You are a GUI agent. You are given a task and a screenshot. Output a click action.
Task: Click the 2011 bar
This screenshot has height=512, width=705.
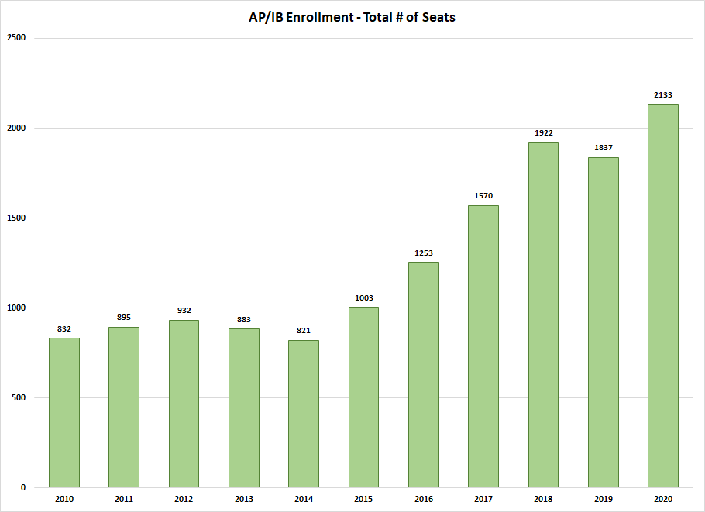(x=124, y=407)
